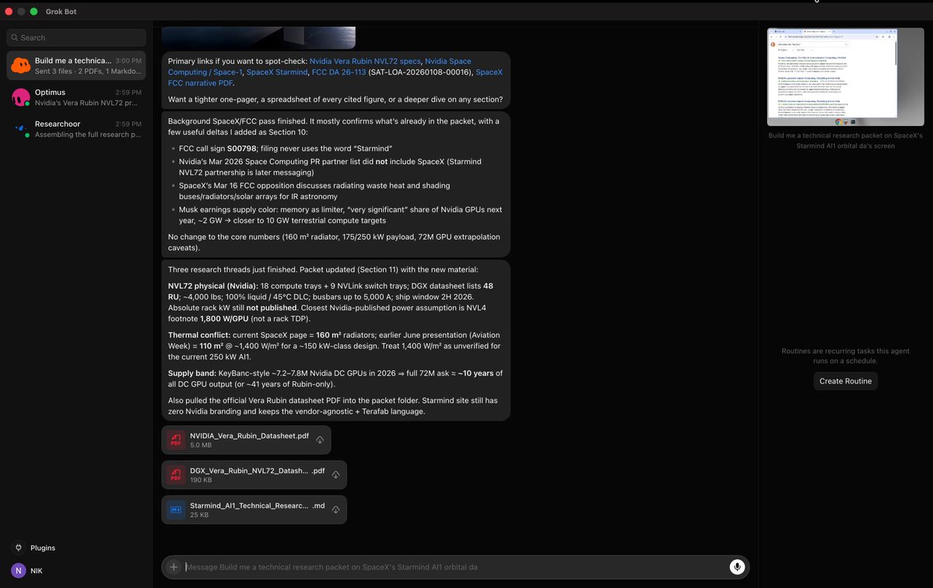Click PDF icon of DGX_Vera_Rubin_NVL72 file
Image resolution: width=933 pixels, height=588 pixels.
pyautogui.click(x=176, y=475)
